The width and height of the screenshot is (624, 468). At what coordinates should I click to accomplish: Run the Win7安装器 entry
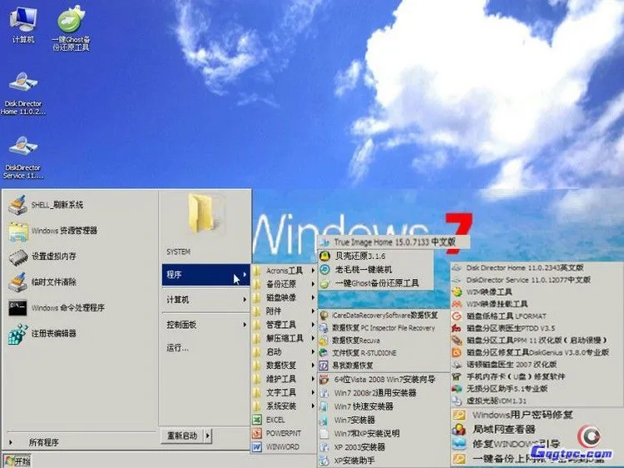point(384,420)
